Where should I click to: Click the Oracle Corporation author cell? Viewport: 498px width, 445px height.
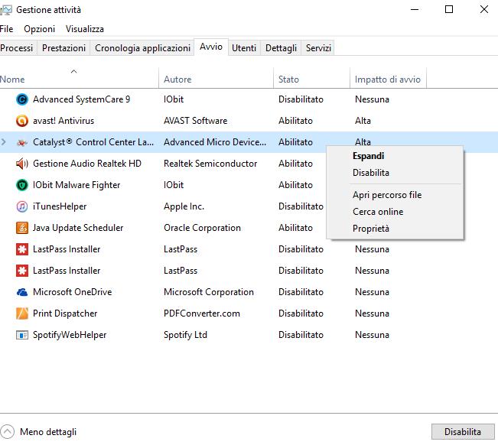202,228
